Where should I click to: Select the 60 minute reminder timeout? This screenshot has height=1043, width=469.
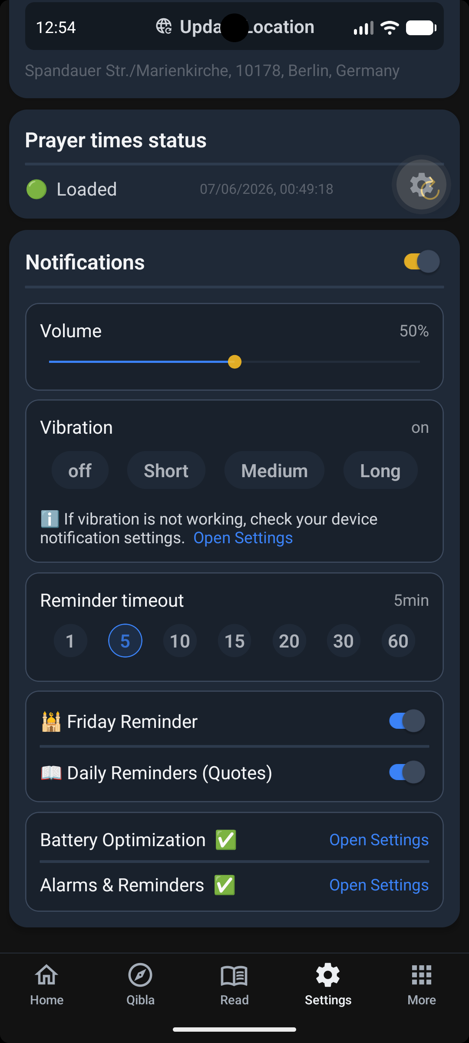tap(398, 641)
